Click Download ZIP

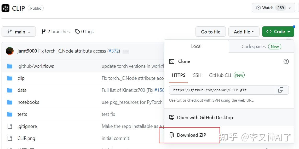click(x=191, y=135)
